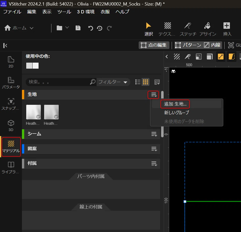Open the history clock icon
Screen dimensions: 241x232
100,28
